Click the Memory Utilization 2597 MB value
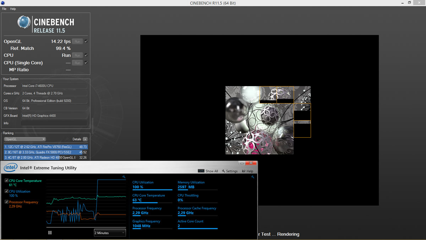The width and height of the screenshot is (426, 240). tap(186, 187)
